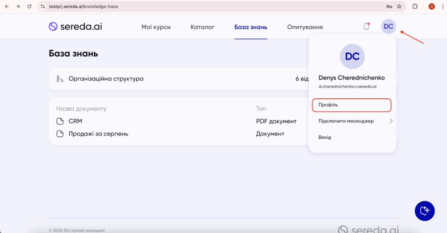
Task: Click the CRM document file icon
Action: click(x=60, y=121)
